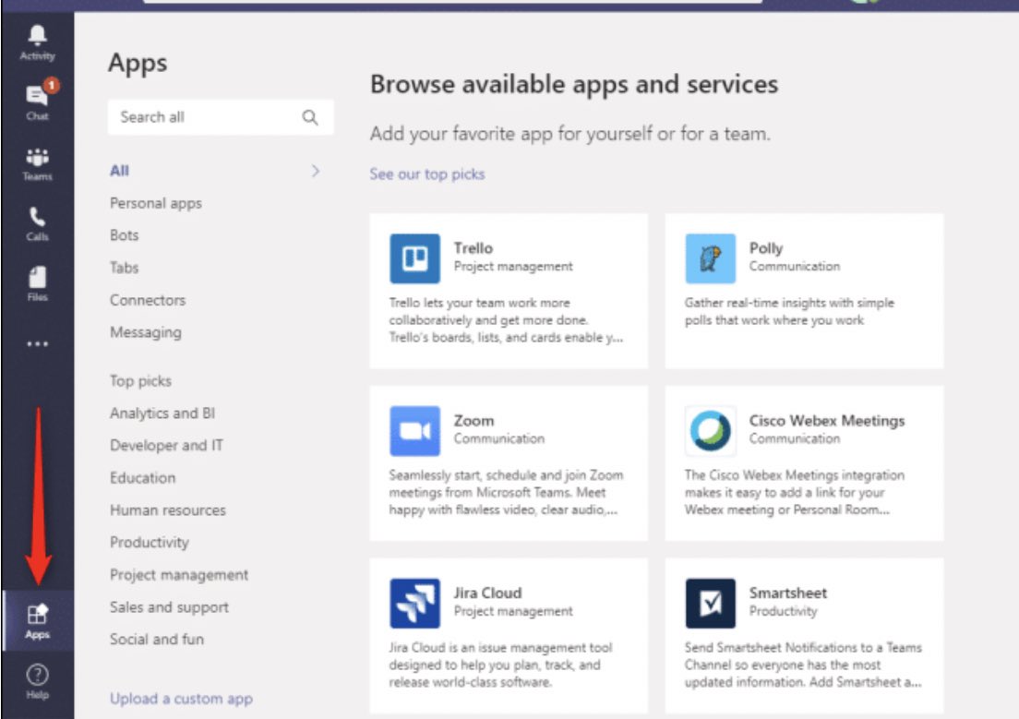Click 'Send Smartsheet Notifications' description text
The width and height of the screenshot is (1019, 719).
[x=803, y=665]
